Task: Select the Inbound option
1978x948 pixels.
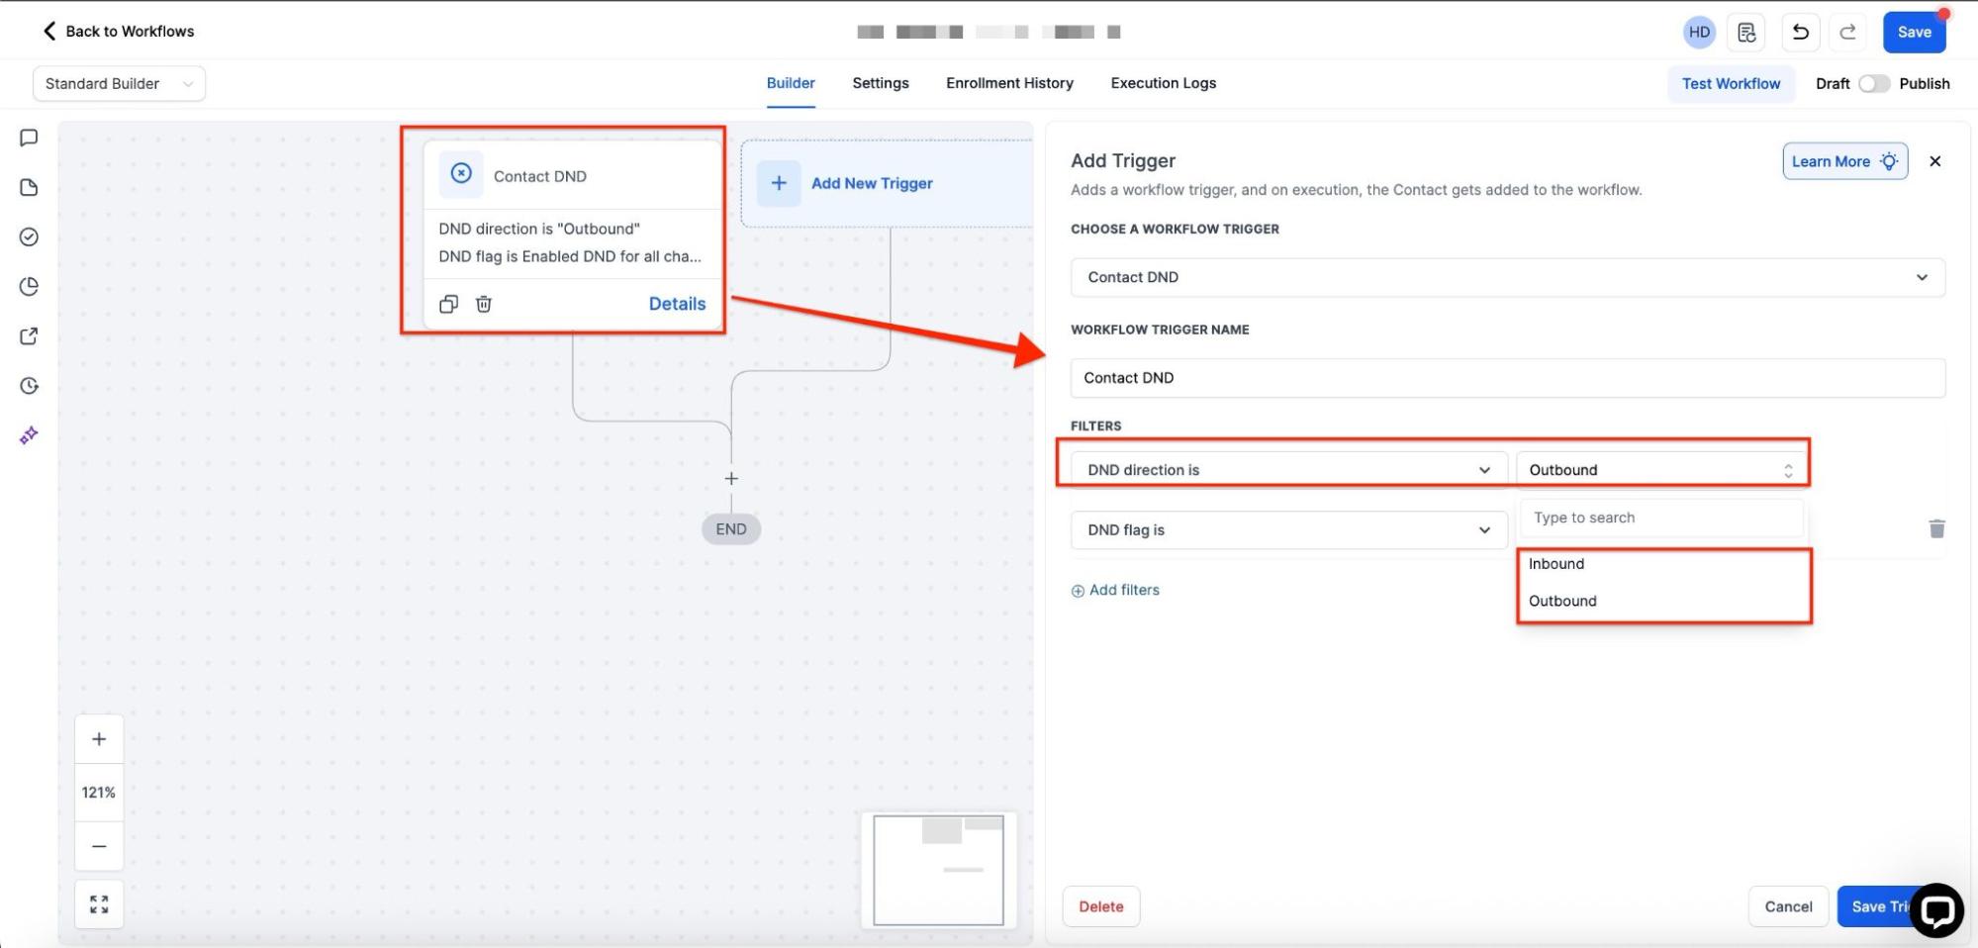Action: [1556, 564]
